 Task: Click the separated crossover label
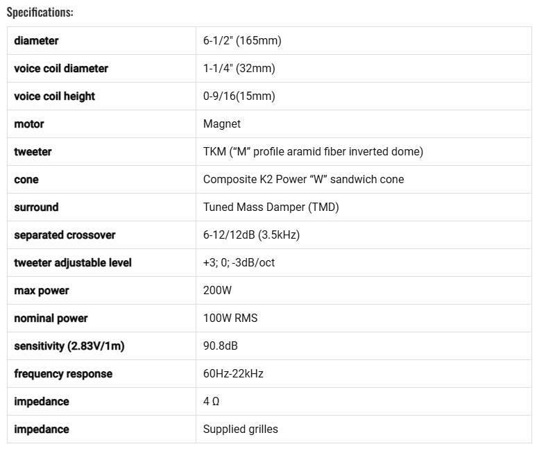pyautogui.click(x=63, y=235)
